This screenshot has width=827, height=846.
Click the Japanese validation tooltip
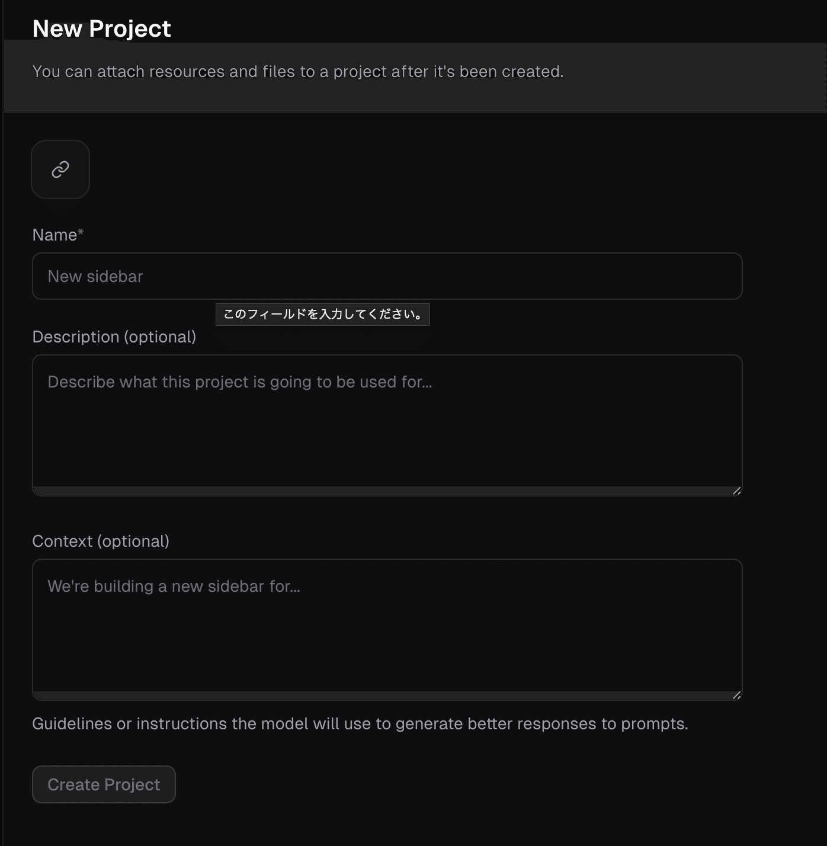(x=323, y=315)
